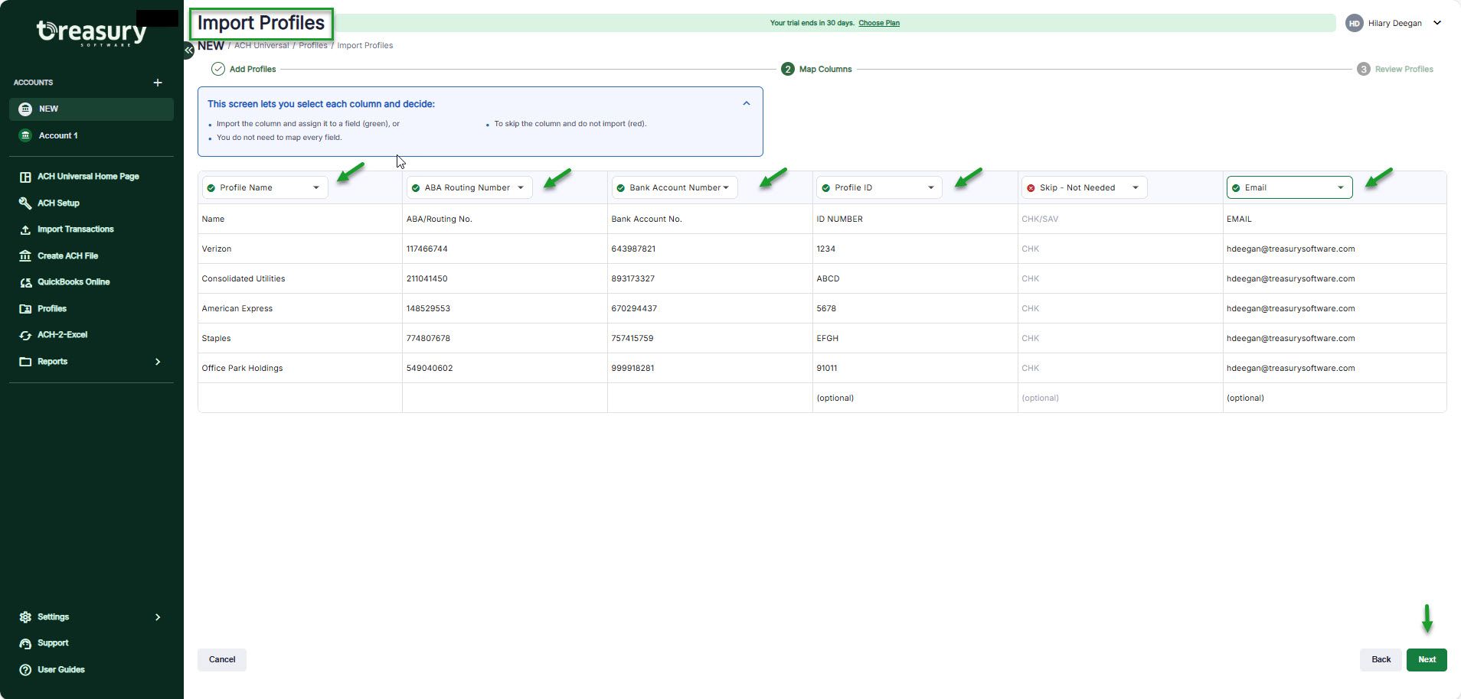Collapse the sidebar with the double-arrow
This screenshot has width=1461, height=699.
(x=188, y=50)
